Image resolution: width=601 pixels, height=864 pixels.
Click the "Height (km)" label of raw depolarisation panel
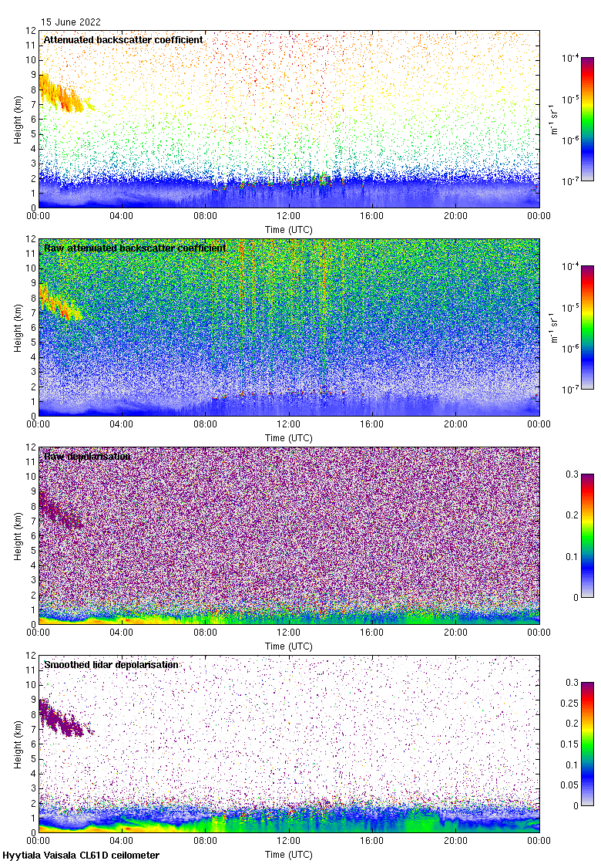tap(18, 535)
